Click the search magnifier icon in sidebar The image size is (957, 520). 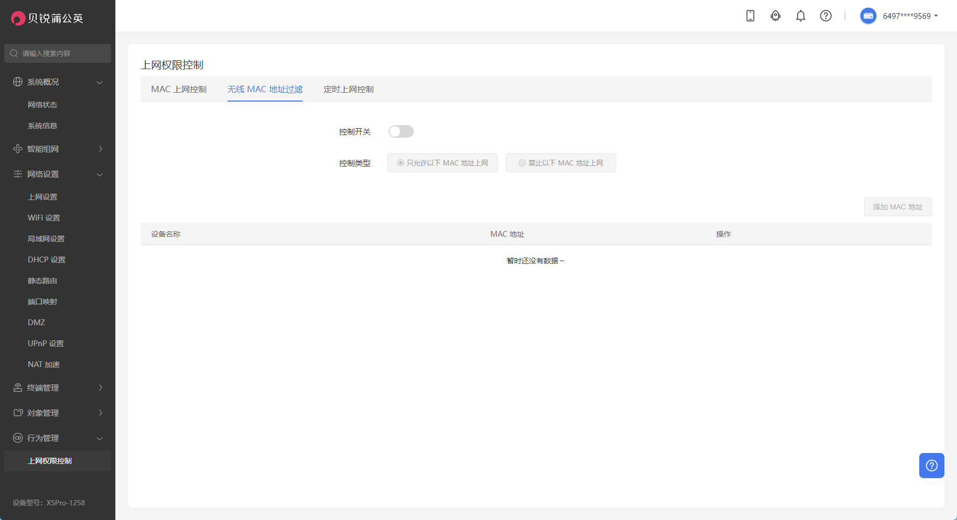coord(14,53)
